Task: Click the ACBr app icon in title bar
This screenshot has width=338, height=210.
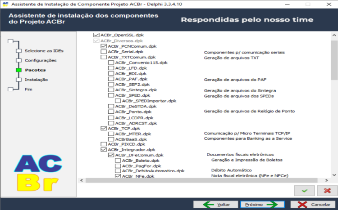Action: click(x=5, y=4)
